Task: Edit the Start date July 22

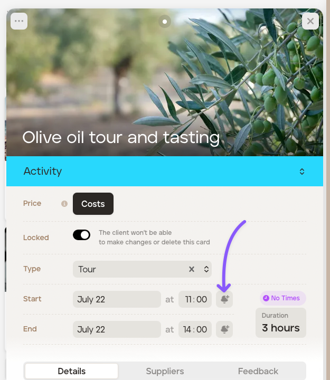Action: [x=117, y=299]
